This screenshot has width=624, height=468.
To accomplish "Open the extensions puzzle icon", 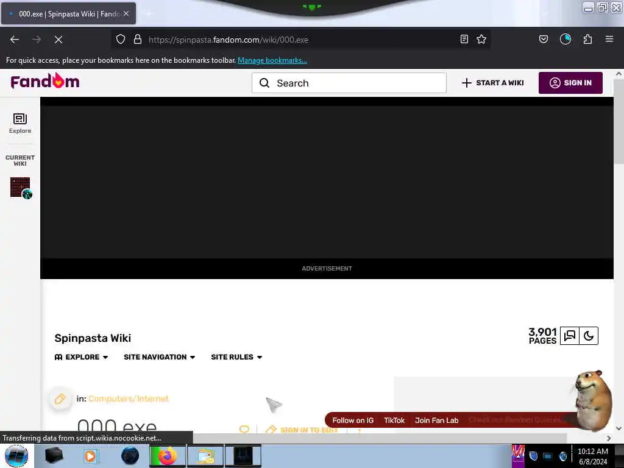I will [x=587, y=39].
